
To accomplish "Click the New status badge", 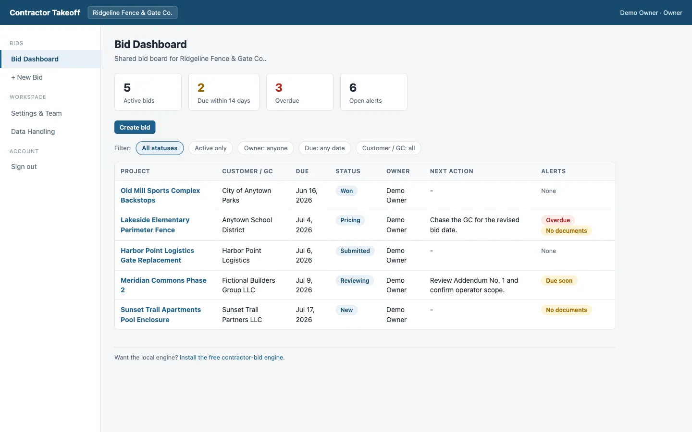I will [346, 310].
